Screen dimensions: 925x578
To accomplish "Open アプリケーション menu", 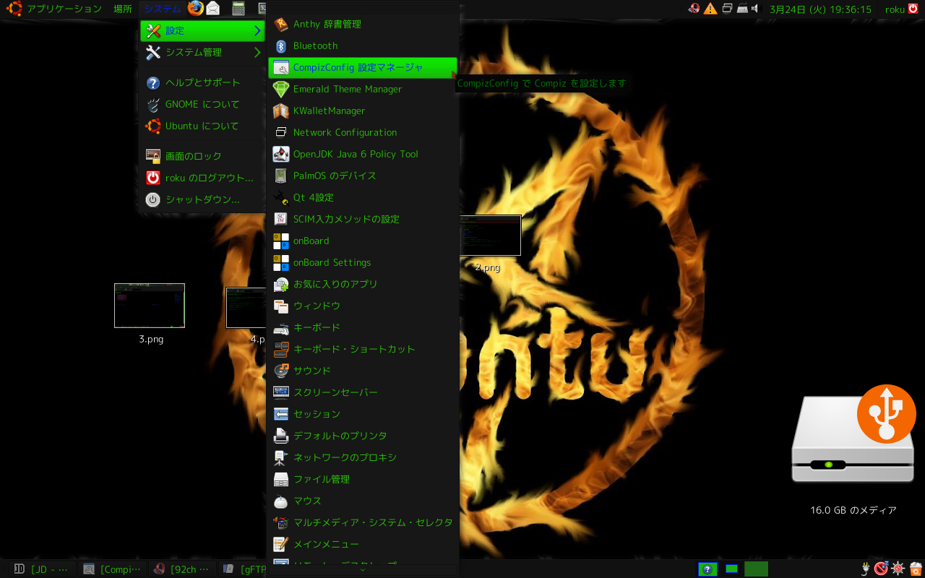I will (x=64, y=9).
